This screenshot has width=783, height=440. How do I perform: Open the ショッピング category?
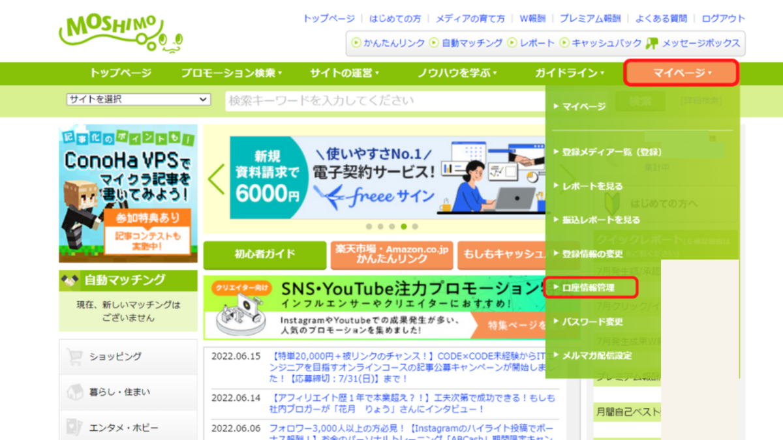pos(128,357)
